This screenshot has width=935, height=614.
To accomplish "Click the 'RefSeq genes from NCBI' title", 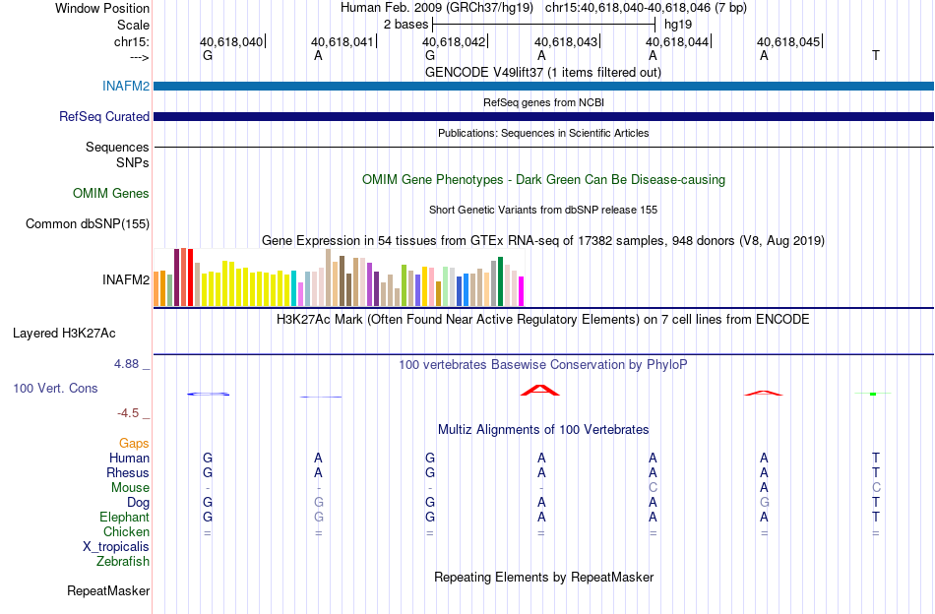I will click(x=543, y=102).
